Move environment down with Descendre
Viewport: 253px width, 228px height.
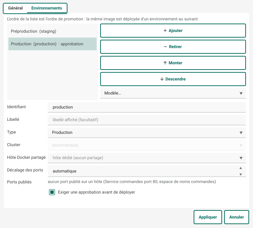click(173, 79)
